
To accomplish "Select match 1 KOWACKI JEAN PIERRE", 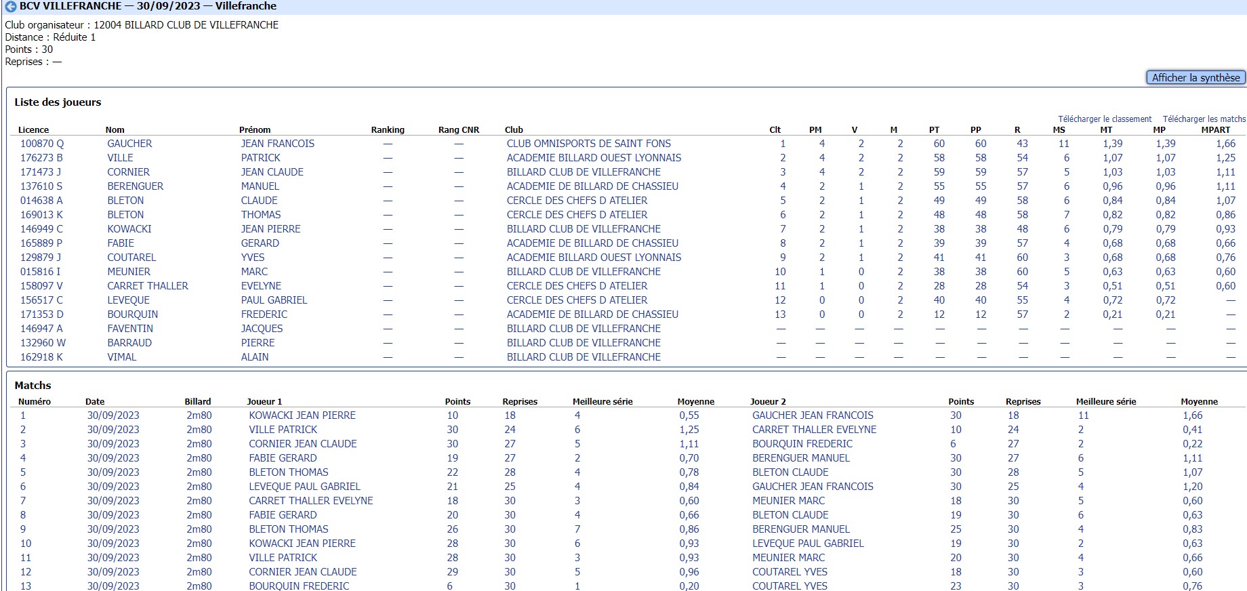I will click(x=302, y=415).
